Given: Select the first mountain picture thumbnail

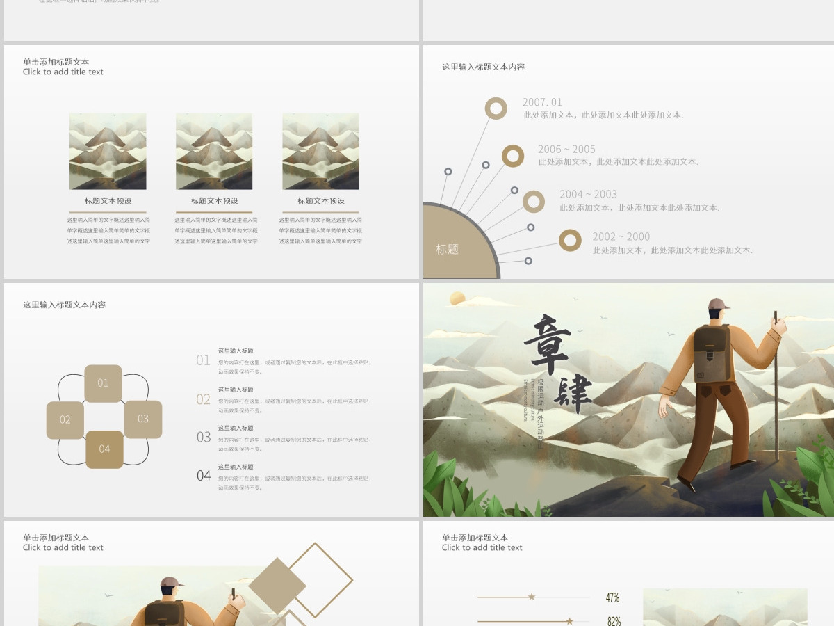Looking at the screenshot, I should tap(108, 152).
